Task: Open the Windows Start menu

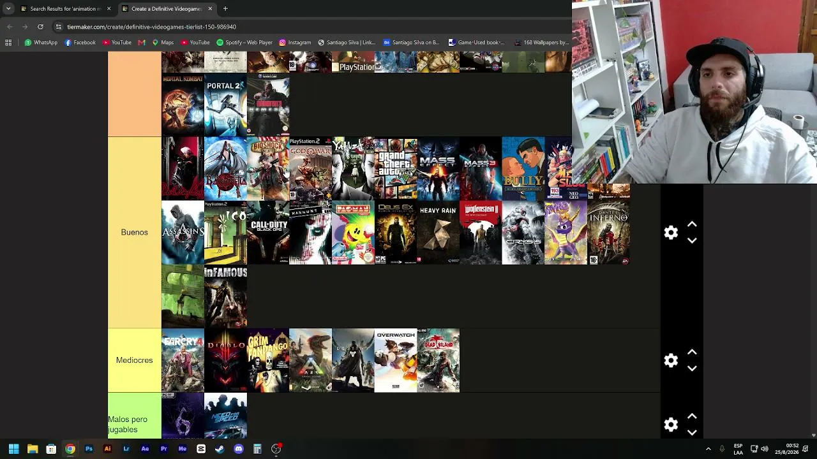Action: pos(13,449)
